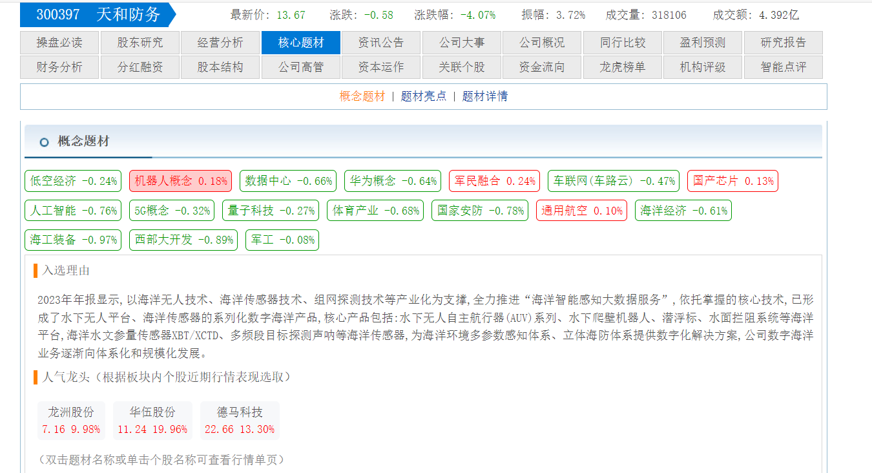Go to 资讯公告 tab
The image size is (872, 473).
(x=381, y=43)
